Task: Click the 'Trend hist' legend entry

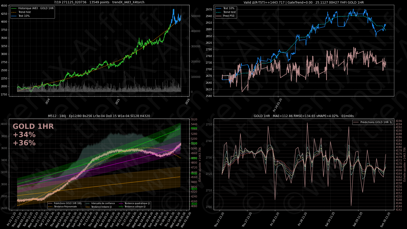Action: coord(24,12)
